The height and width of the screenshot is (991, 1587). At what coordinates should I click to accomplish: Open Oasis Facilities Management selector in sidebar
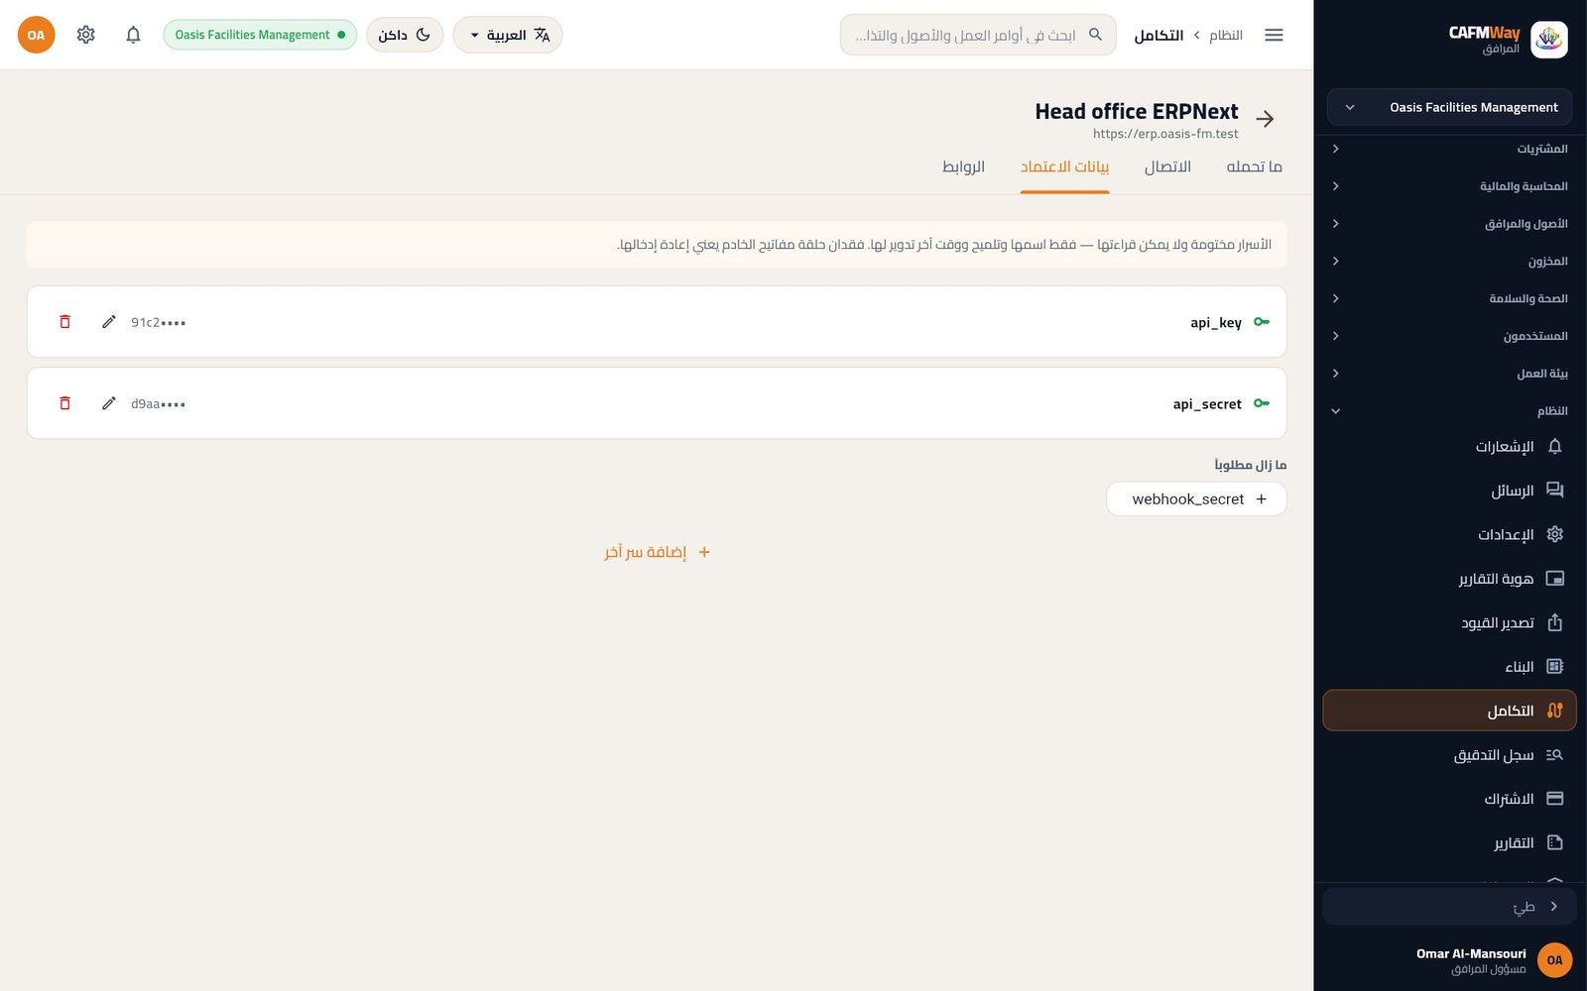(x=1450, y=107)
